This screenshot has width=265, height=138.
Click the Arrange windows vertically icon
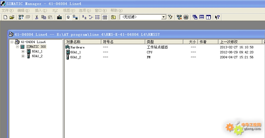(208, 17)
